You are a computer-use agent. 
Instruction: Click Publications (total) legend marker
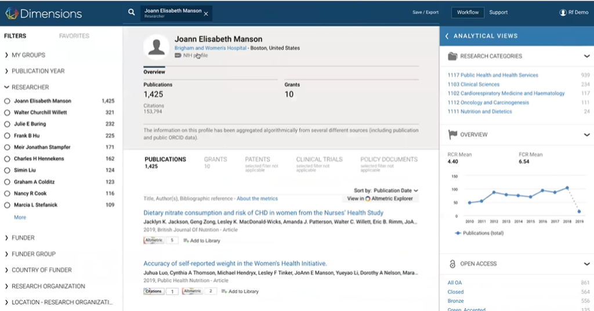[458, 233]
